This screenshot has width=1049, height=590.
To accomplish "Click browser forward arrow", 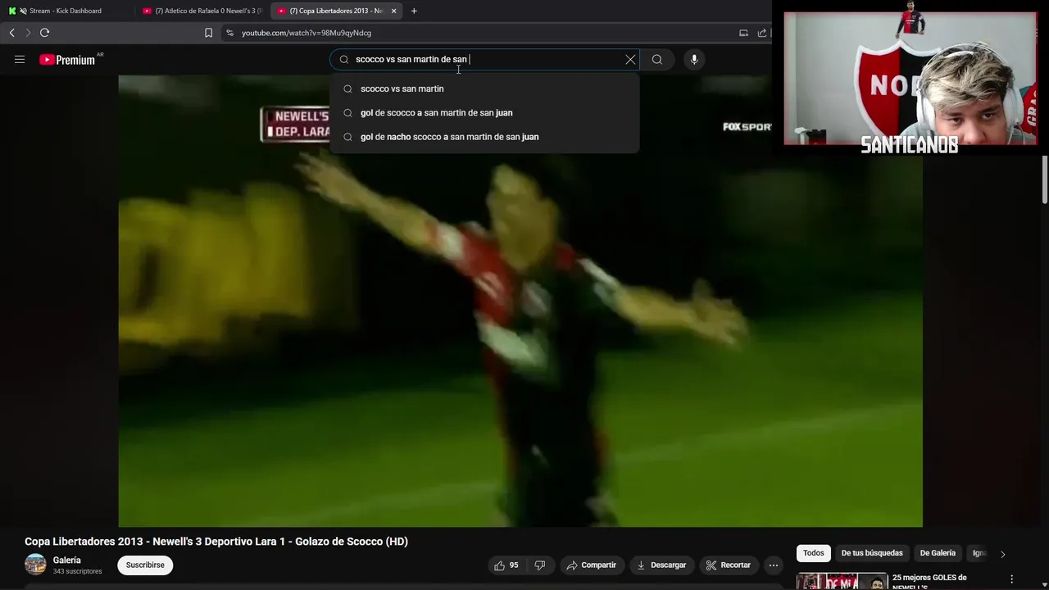I will coord(27,33).
